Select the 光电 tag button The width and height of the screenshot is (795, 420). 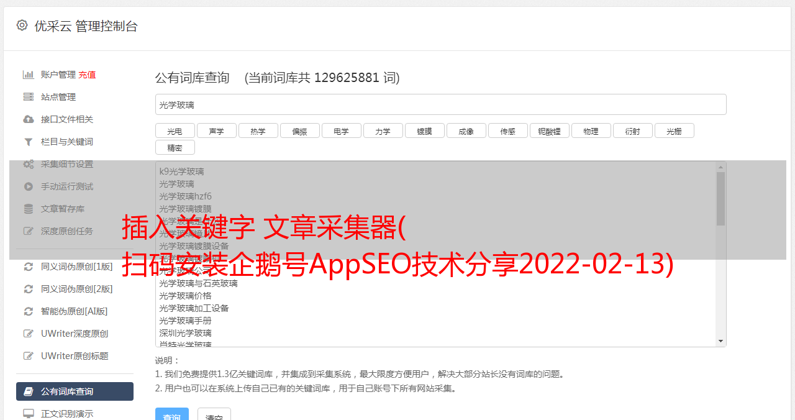[175, 130]
